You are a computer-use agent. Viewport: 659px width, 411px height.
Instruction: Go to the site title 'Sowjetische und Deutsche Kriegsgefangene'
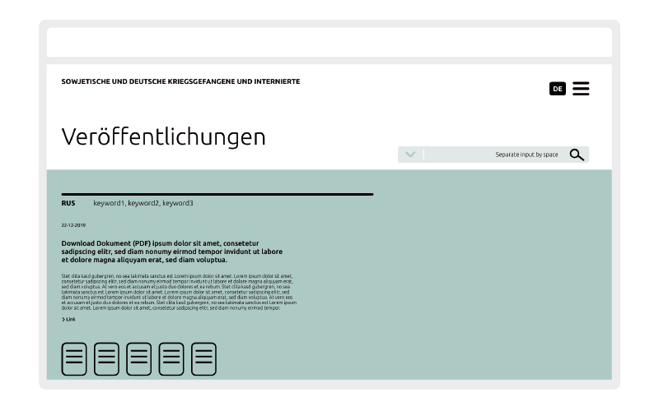180,81
